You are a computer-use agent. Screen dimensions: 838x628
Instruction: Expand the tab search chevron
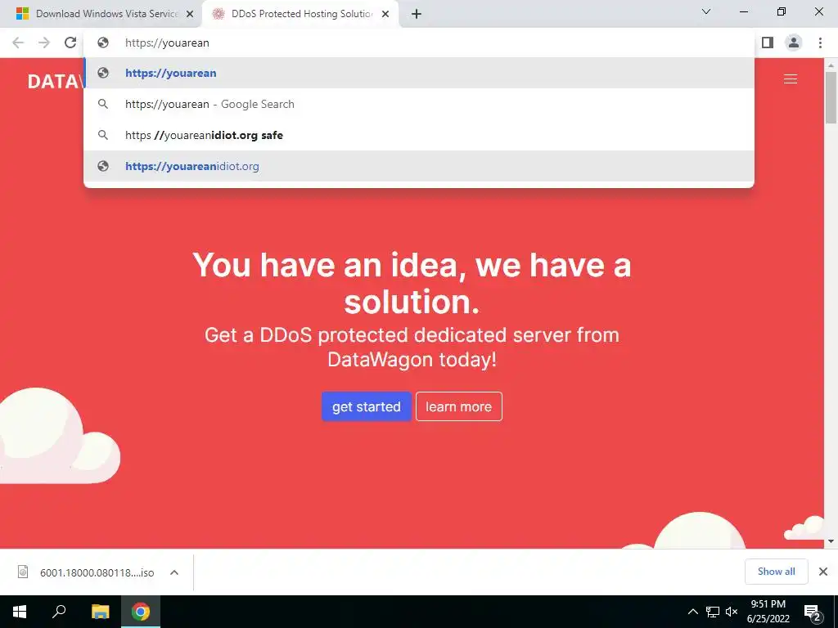706,11
